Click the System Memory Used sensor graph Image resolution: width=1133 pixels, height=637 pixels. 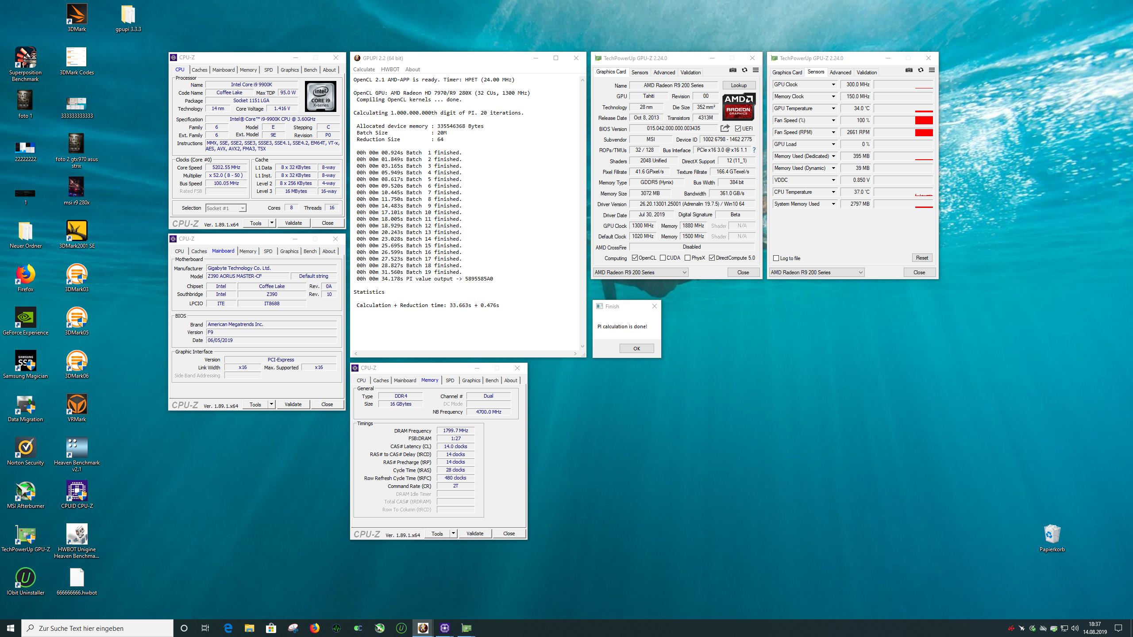coord(903,204)
